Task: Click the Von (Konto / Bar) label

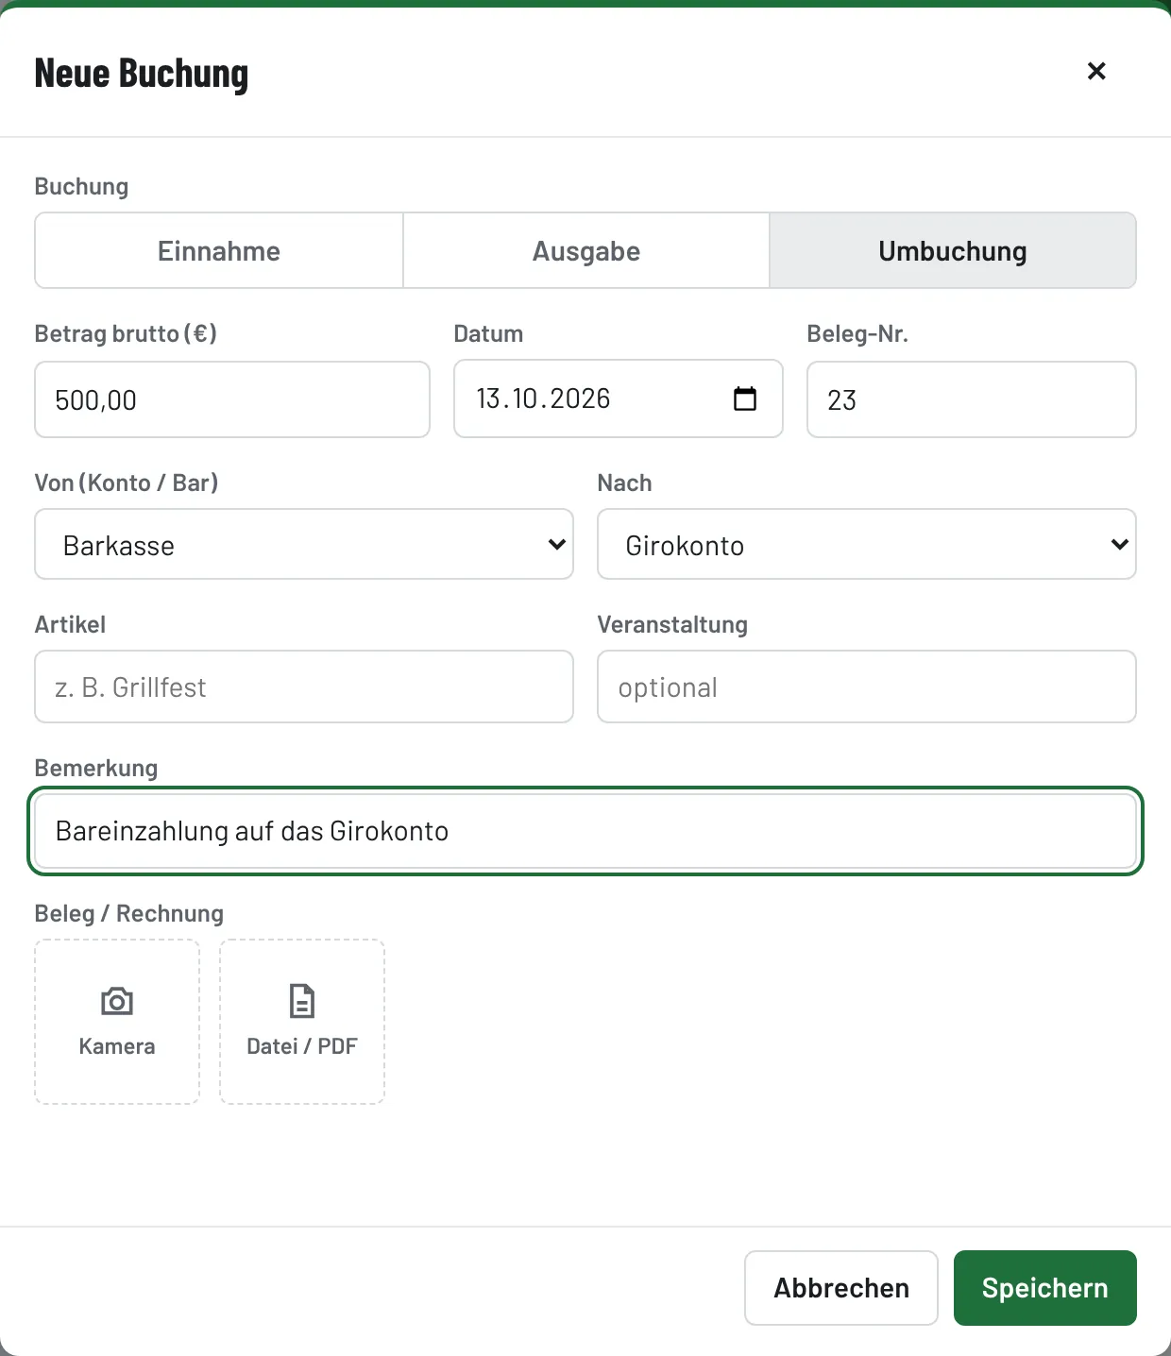Action: [127, 483]
